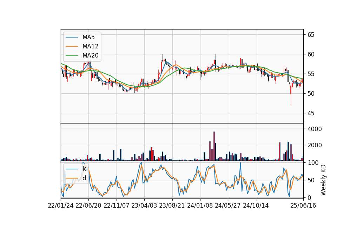
Task: Click the 24/10/14 date tick label
Action: [x=256, y=206]
